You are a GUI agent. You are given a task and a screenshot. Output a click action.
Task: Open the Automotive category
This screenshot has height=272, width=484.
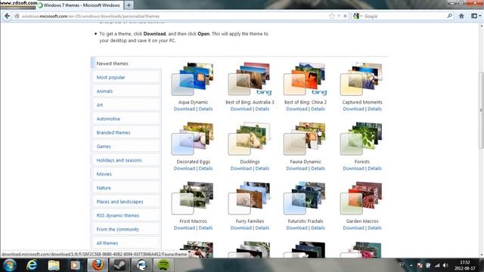point(126,119)
